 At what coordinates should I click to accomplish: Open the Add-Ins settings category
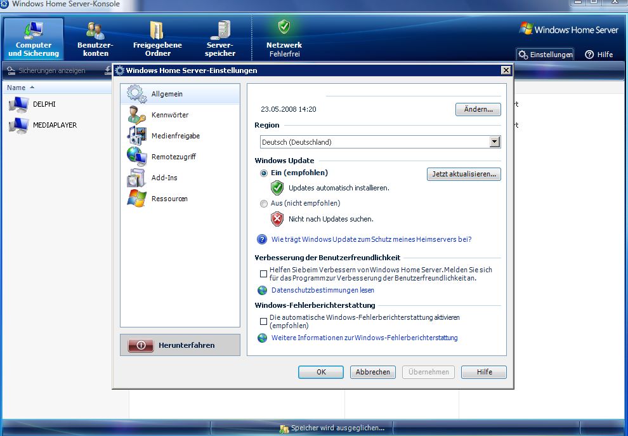point(180,178)
